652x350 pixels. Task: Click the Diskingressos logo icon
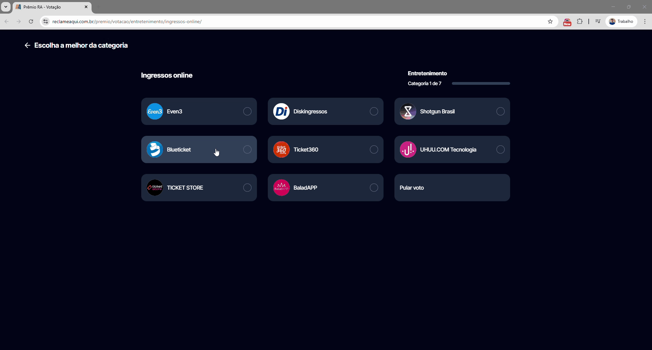pos(281,111)
